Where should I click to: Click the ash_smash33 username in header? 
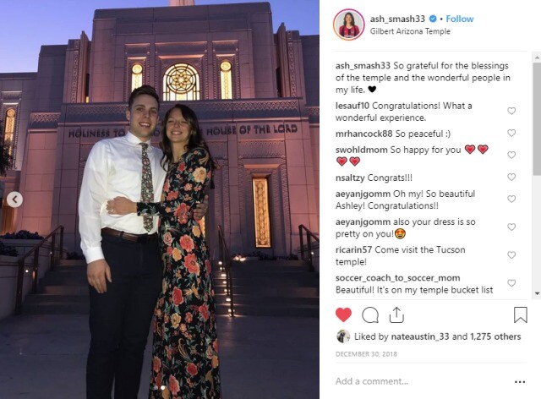tap(397, 19)
